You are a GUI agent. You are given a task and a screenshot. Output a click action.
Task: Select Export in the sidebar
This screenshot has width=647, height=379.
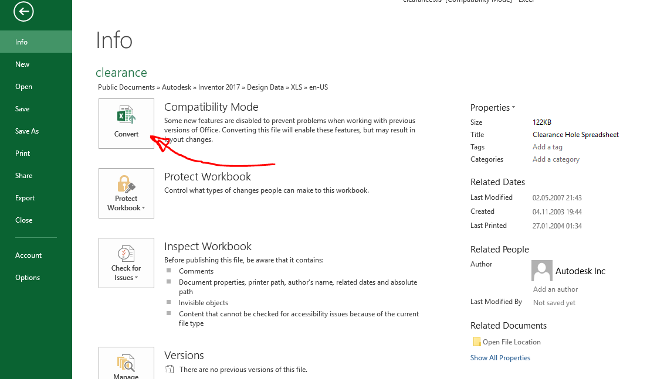coord(25,197)
